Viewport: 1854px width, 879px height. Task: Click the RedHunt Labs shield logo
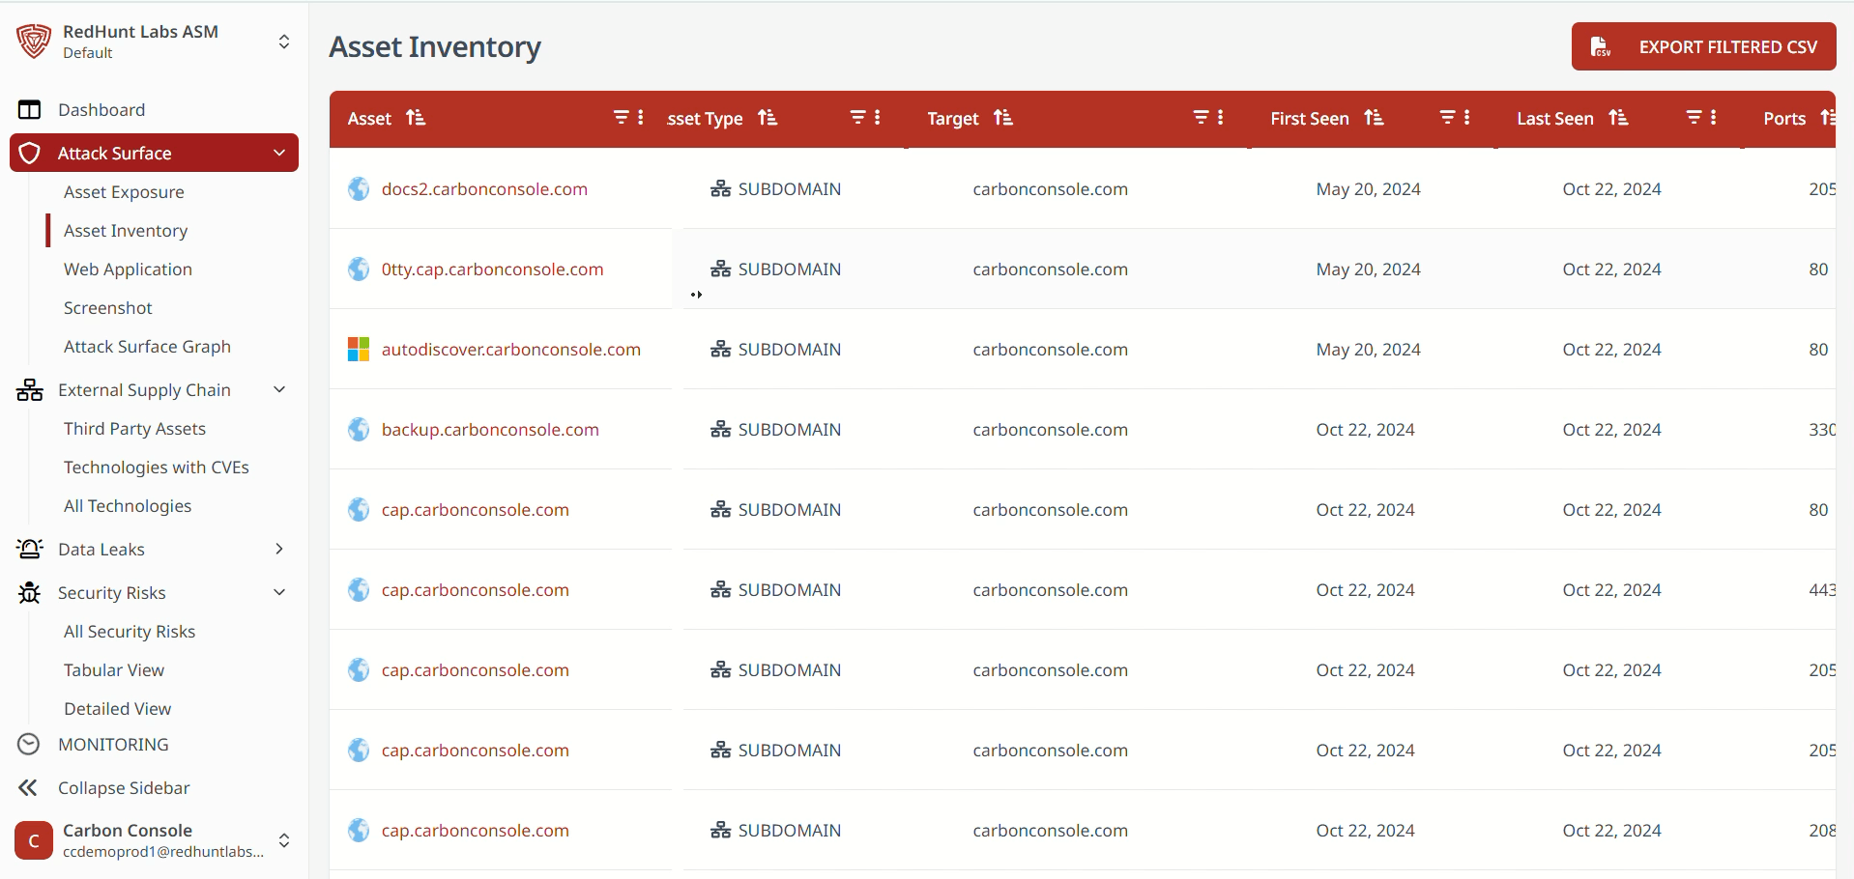pos(34,42)
